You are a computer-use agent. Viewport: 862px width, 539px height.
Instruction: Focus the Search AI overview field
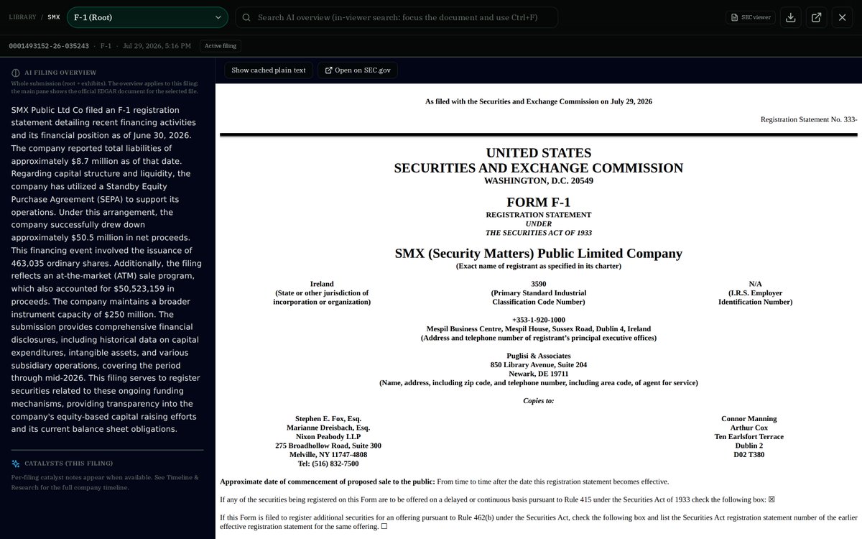(397, 17)
